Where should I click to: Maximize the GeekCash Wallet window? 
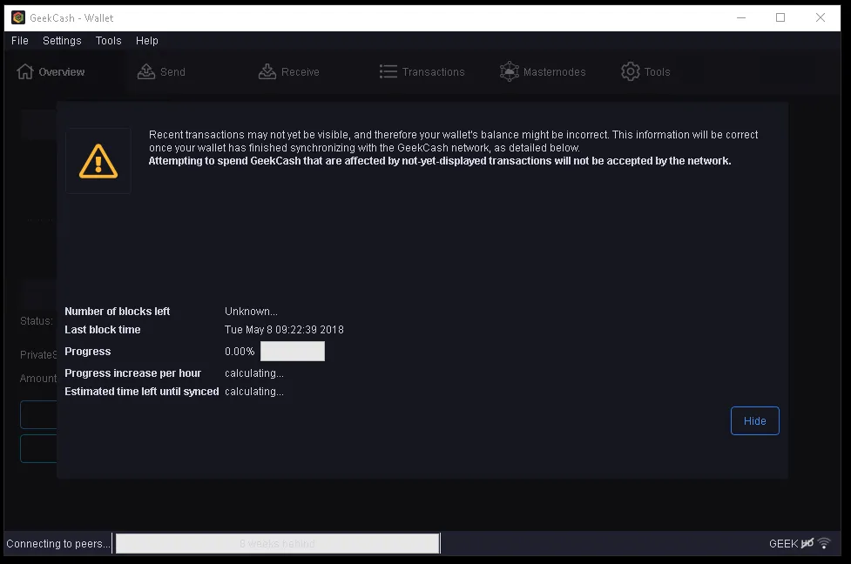[x=780, y=18]
